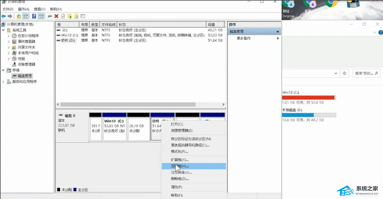Open the 操作(A) menu
The width and height of the screenshot is (383, 199).
23,9
